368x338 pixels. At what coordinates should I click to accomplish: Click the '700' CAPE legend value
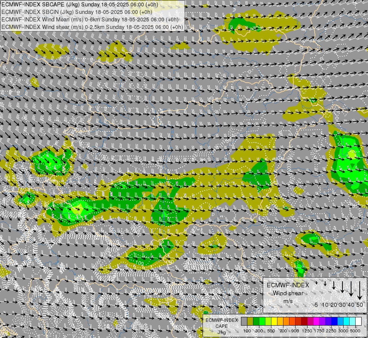pos(283,331)
